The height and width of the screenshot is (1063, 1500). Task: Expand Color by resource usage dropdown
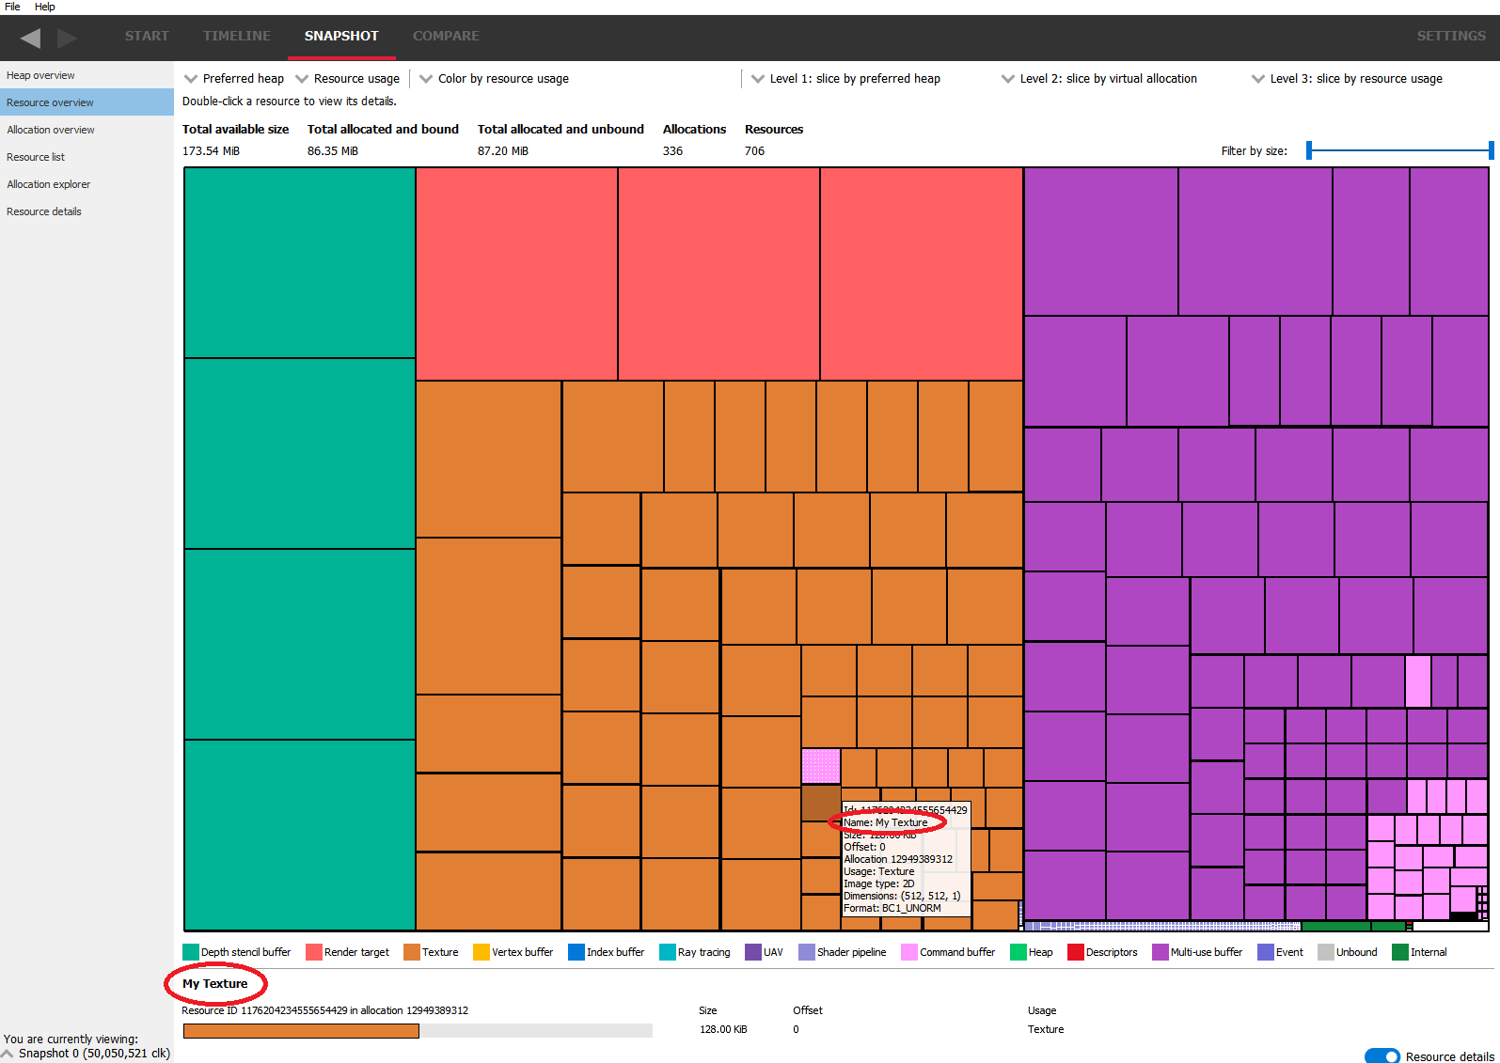(494, 79)
